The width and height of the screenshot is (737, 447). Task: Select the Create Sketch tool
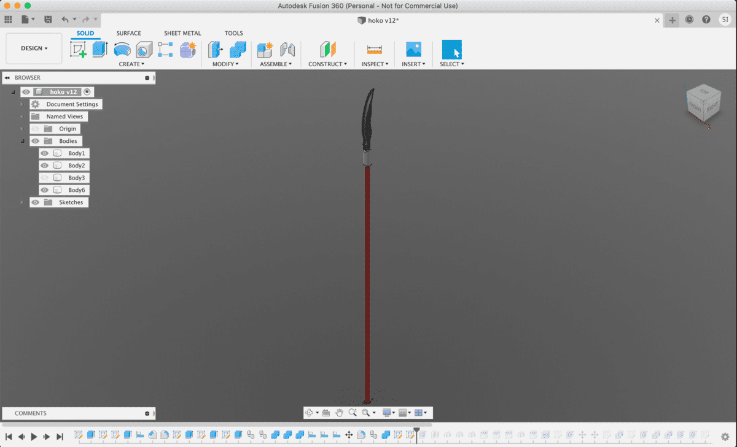tap(79, 50)
